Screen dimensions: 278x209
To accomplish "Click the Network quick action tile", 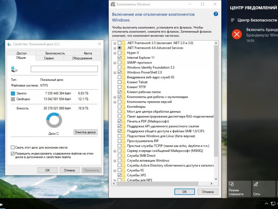I will tap(264, 189).
